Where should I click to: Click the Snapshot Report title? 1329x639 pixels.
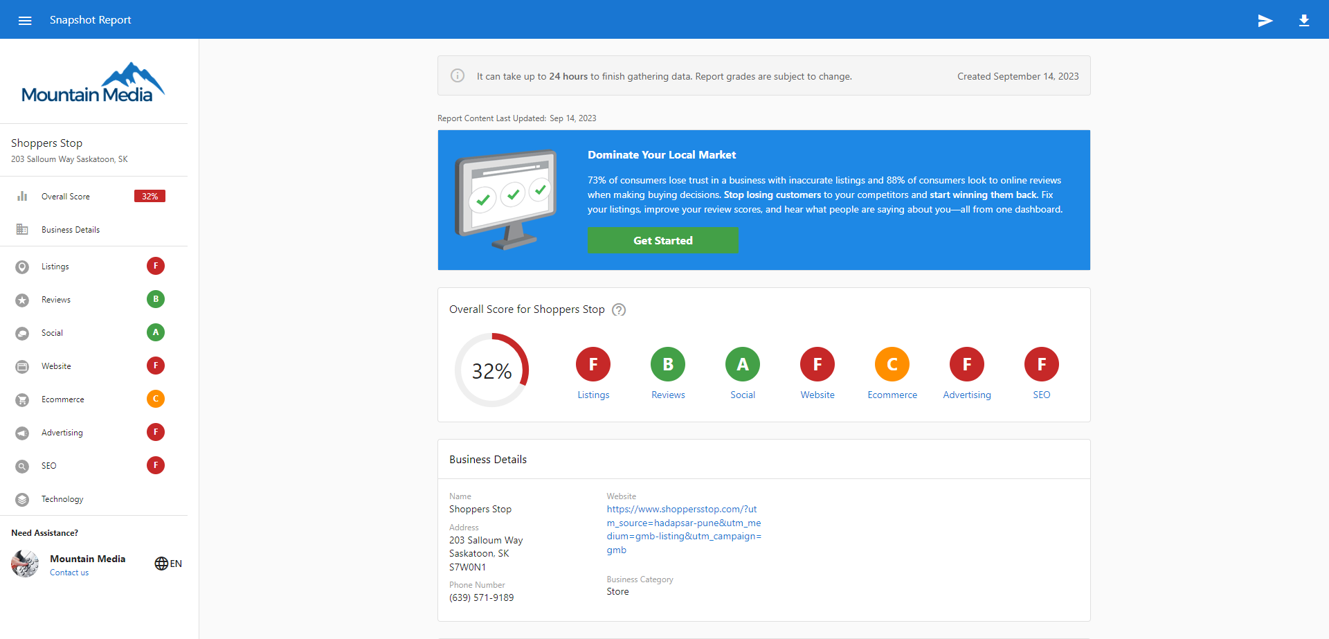tap(90, 20)
